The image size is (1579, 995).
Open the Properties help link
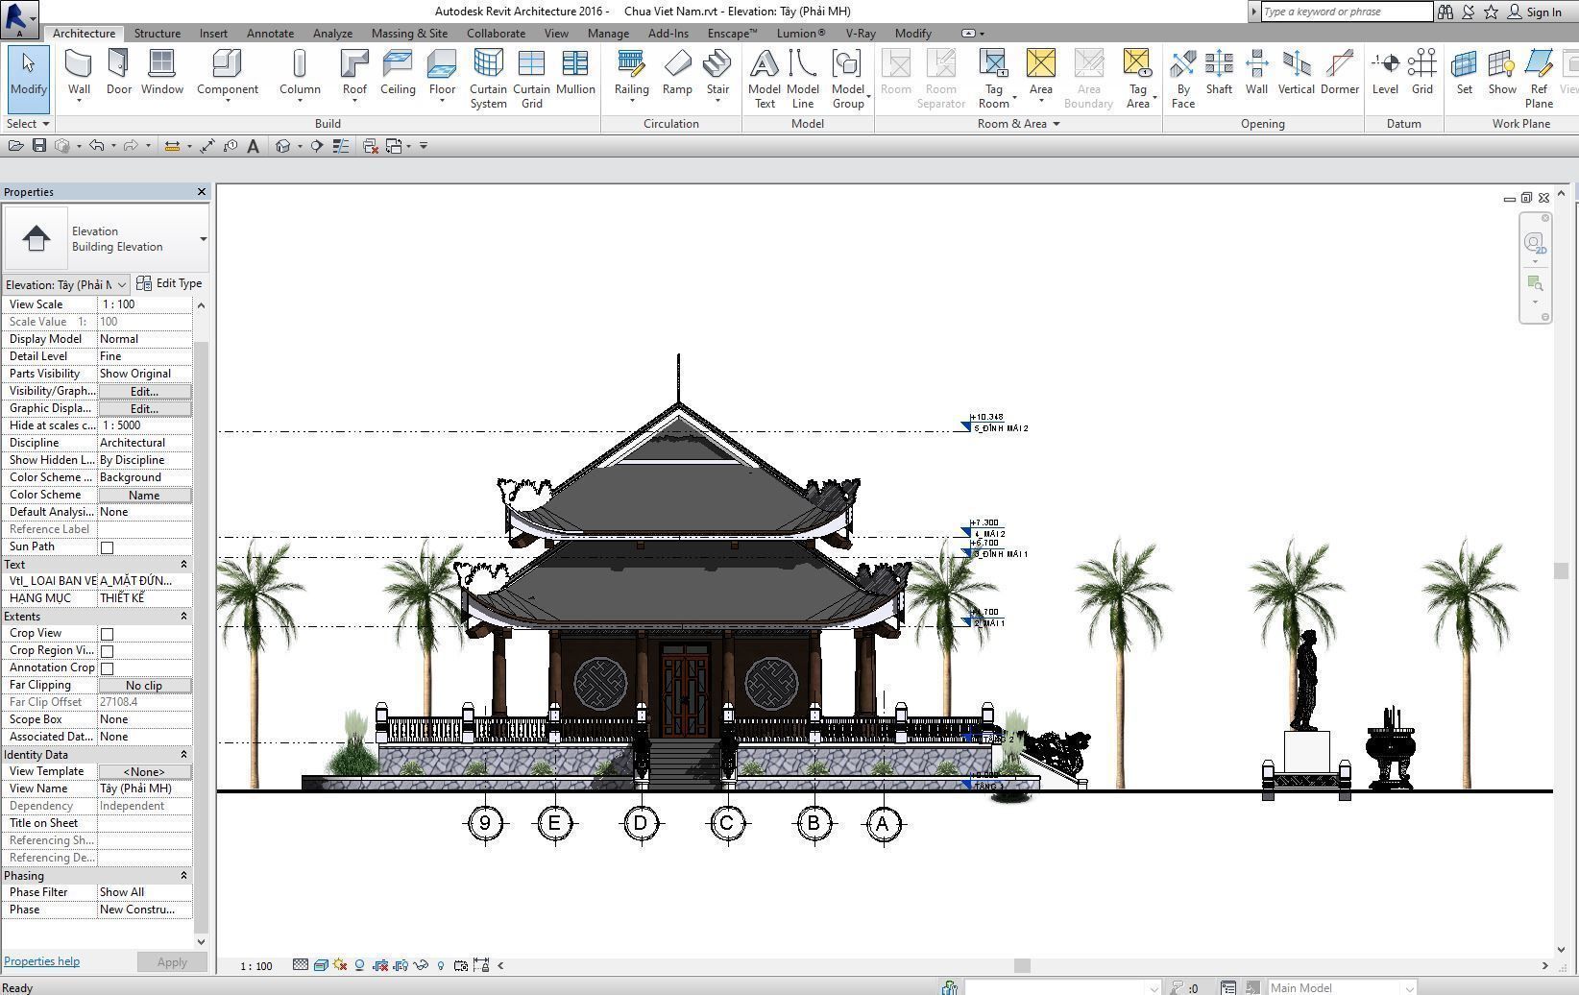(41, 961)
